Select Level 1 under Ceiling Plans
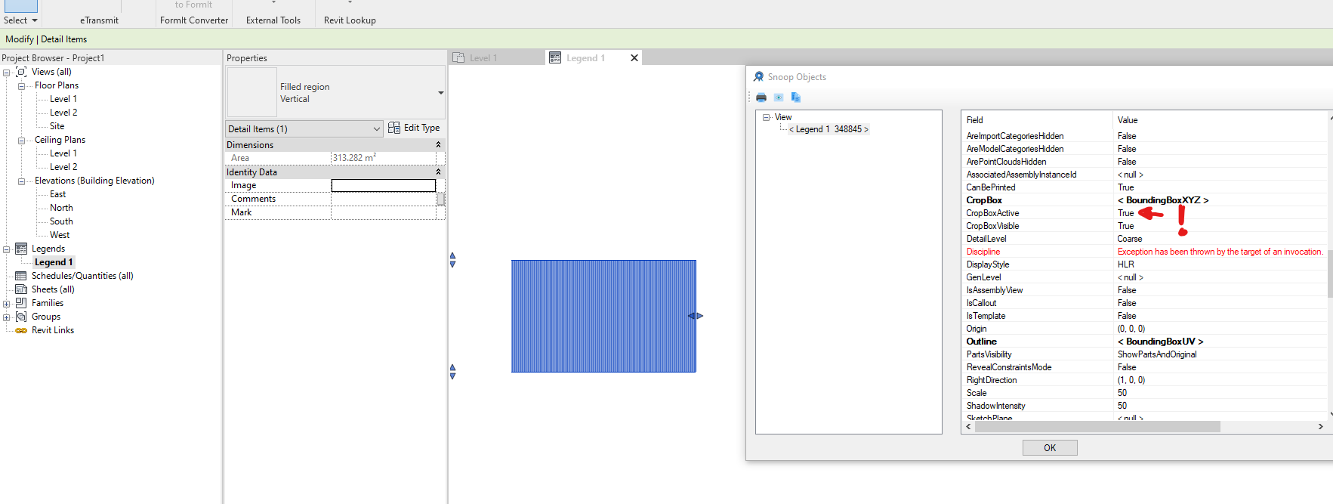Viewport: 1333px width, 504px height. pos(63,153)
